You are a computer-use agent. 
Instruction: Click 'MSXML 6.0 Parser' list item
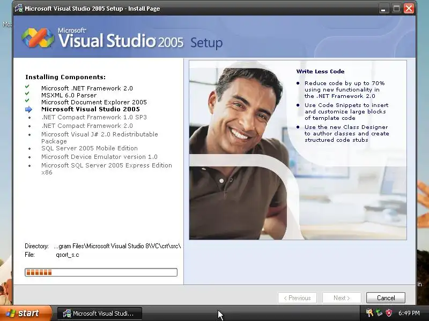pyautogui.click(x=69, y=95)
